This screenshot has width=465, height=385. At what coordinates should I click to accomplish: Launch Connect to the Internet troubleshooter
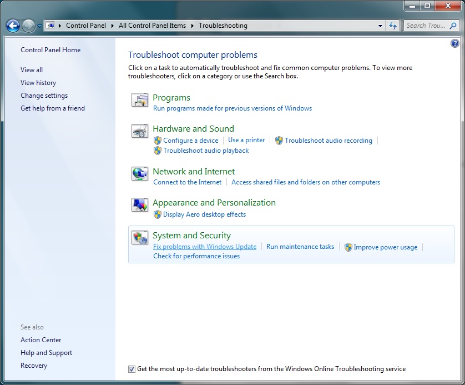[188, 182]
